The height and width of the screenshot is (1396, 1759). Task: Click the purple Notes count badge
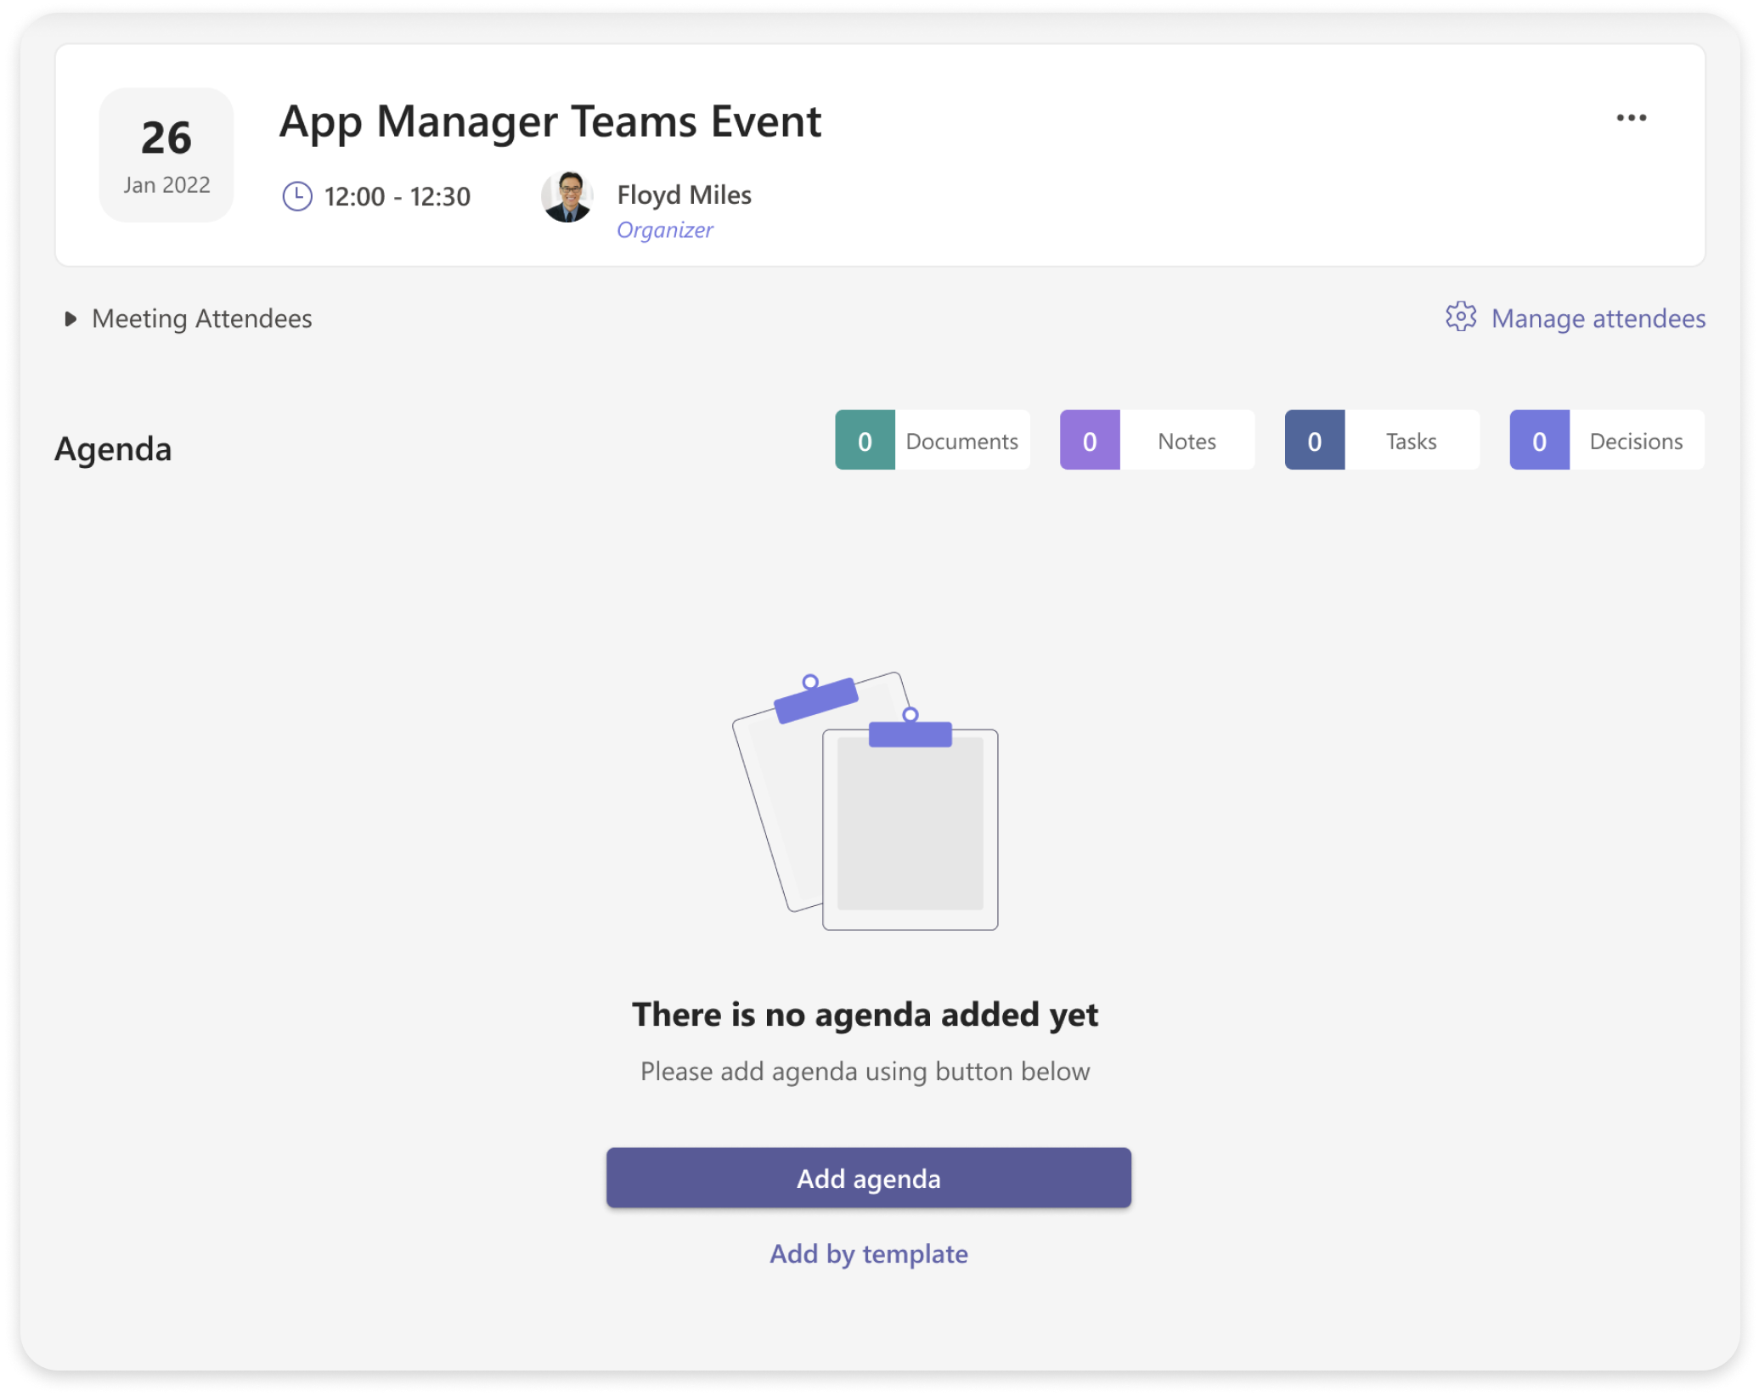coord(1090,441)
